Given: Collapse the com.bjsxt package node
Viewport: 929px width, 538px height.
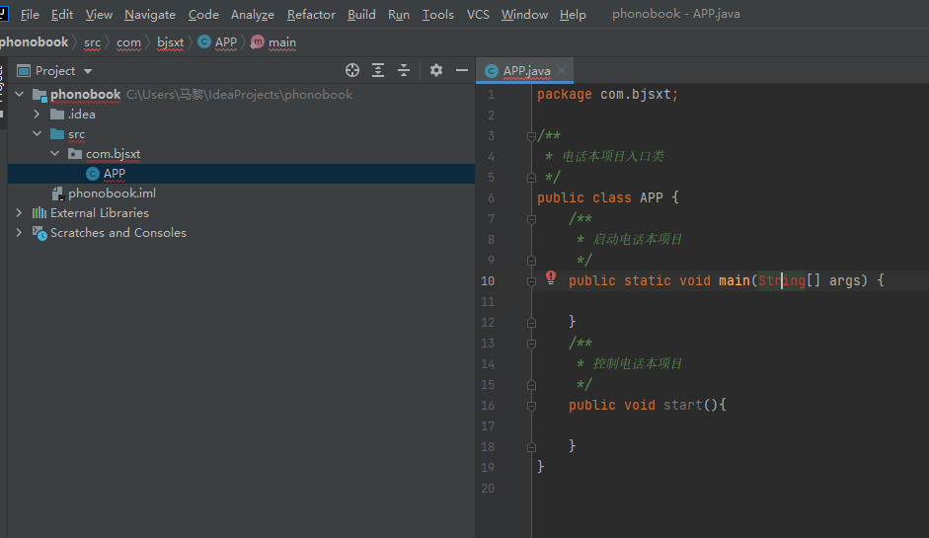Looking at the screenshot, I should [x=54, y=153].
